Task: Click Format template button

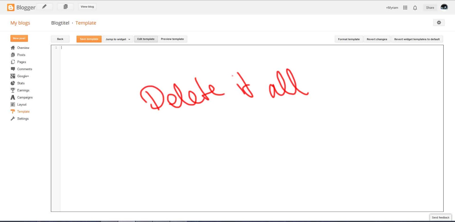Action: [x=349, y=39]
